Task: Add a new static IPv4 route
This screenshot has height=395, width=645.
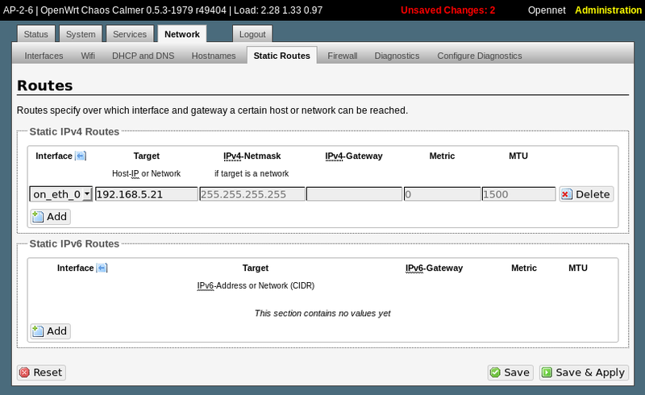Action: [x=50, y=216]
